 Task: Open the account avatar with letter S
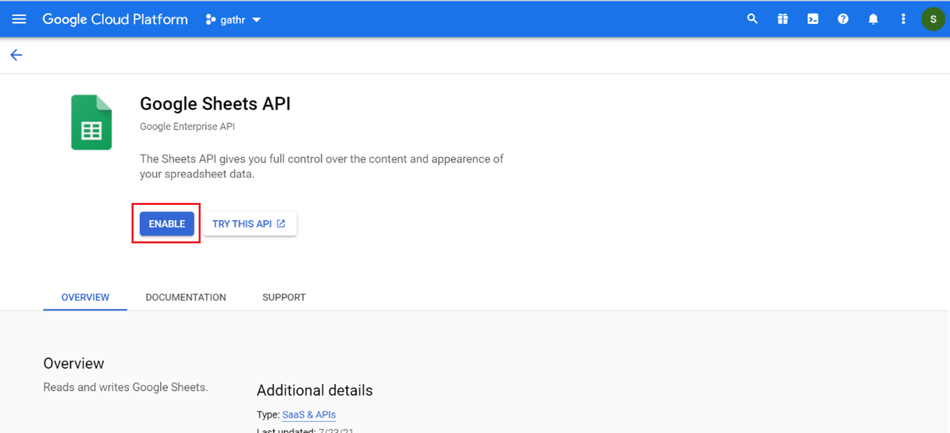933,19
